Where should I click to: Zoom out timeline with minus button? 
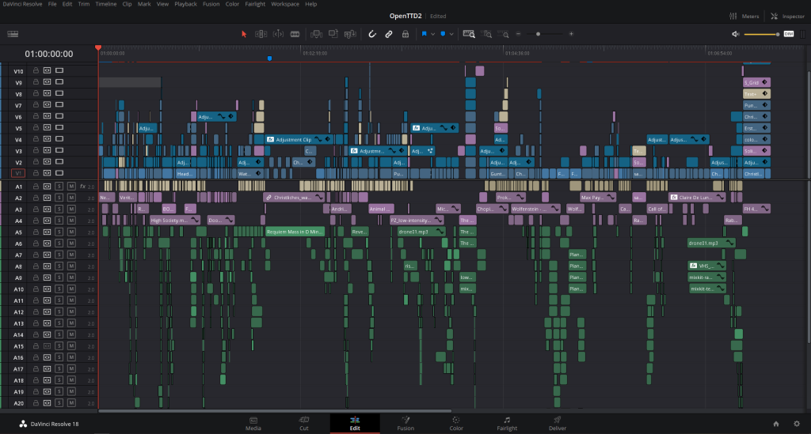tap(518, 34)
